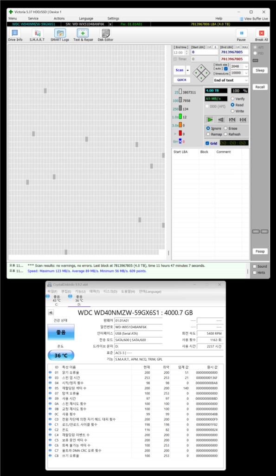The height and width of the screenshot is (476, 276).
Task: Open the Menu menu in Victoria
Action: click(x=13, y=19)
